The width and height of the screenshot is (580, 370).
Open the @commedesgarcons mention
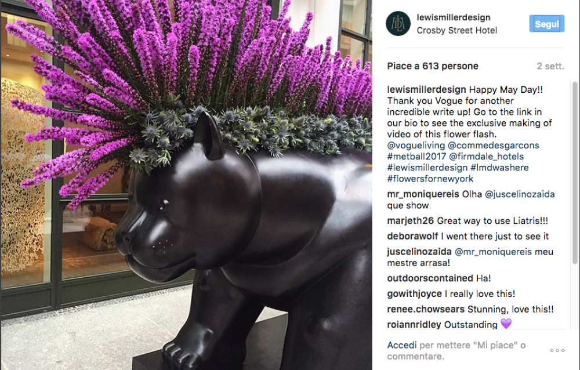[494, 146]
